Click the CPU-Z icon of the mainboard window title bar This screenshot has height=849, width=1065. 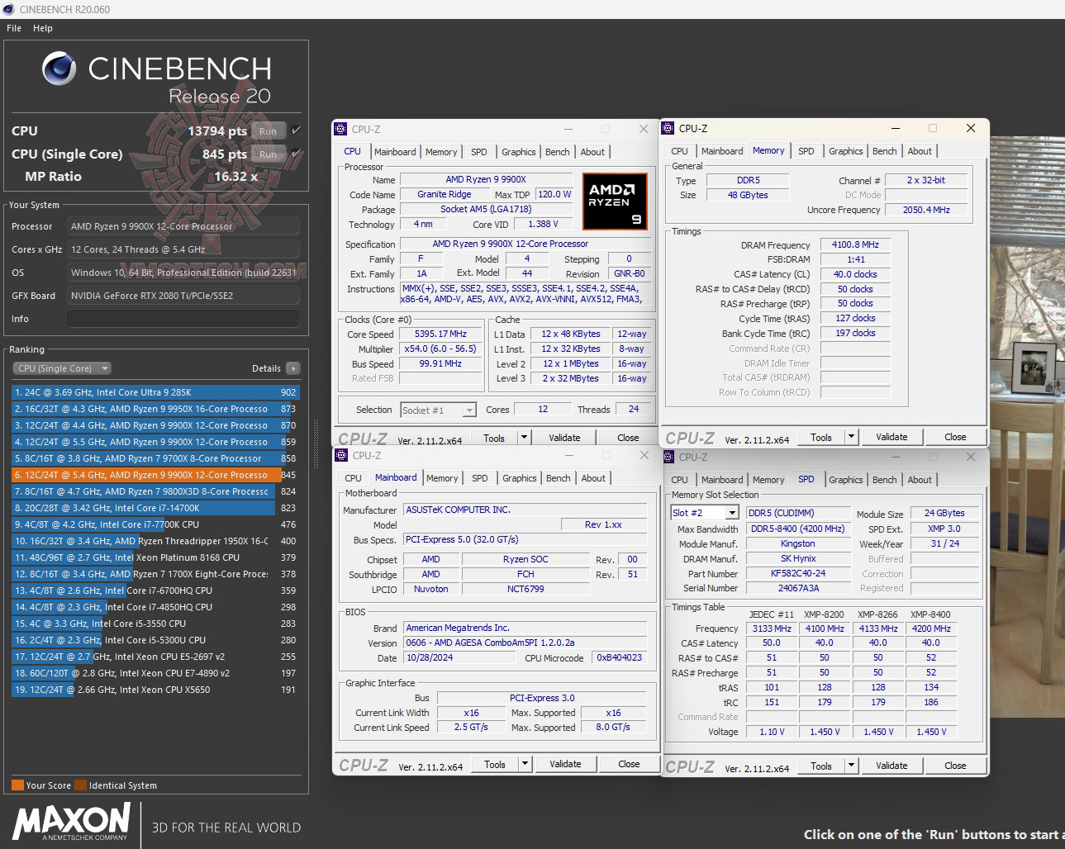tap(341, 455)
